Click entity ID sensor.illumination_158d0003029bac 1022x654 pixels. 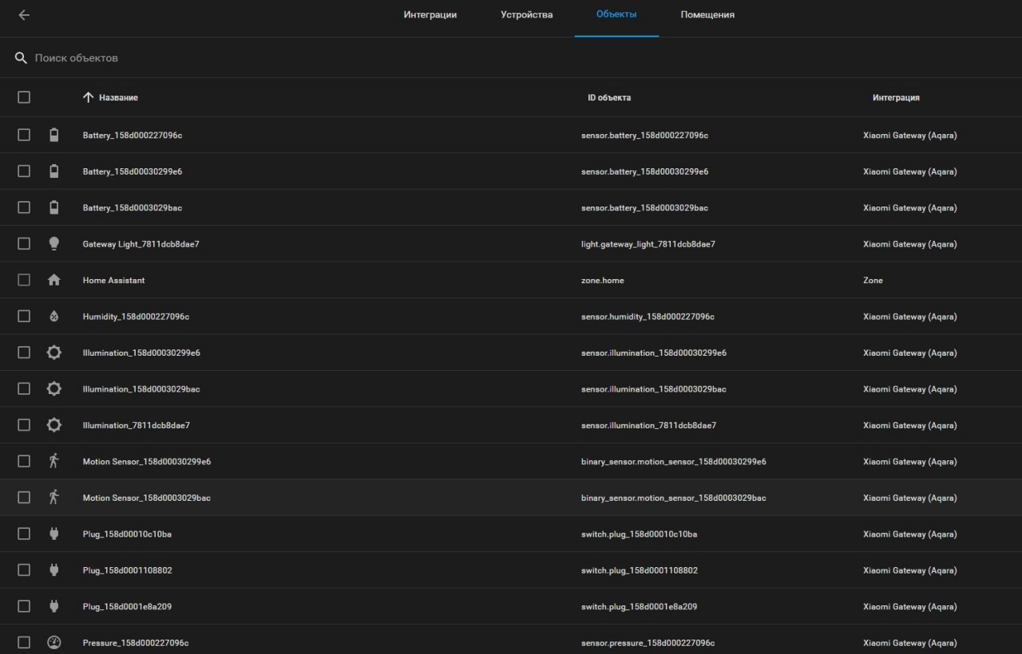tap(653, 389)
